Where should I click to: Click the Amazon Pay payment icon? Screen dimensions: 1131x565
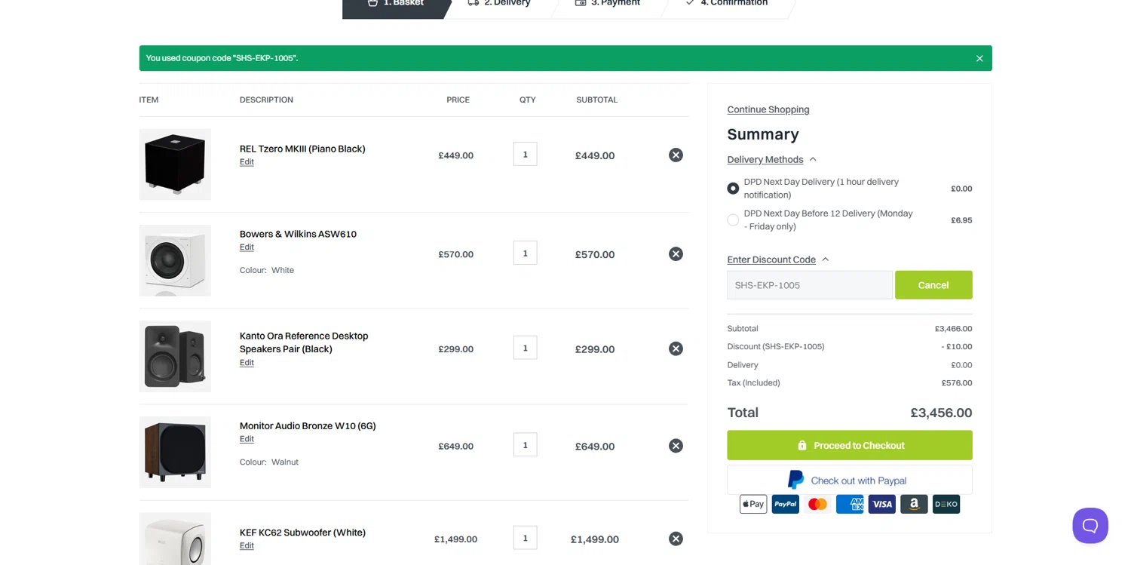(914, 504)
